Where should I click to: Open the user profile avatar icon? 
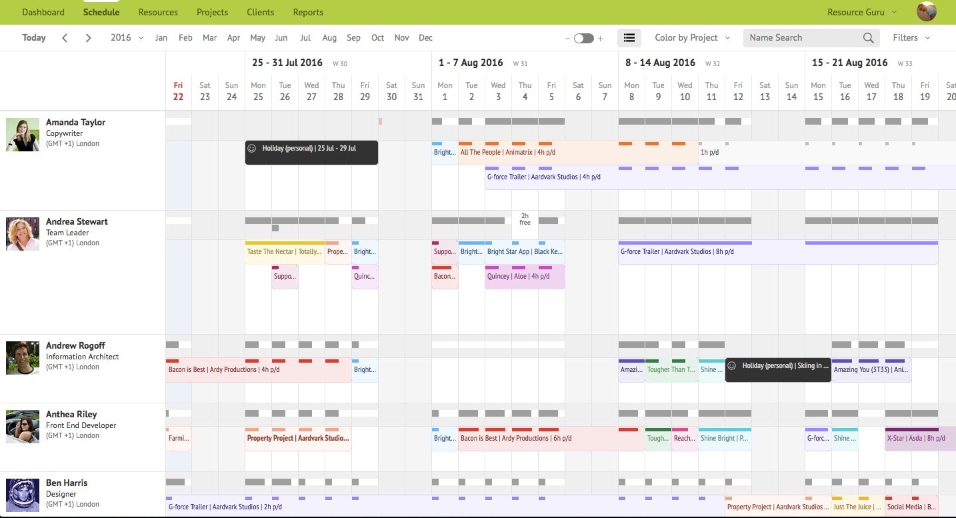click(x=927, y=11)
